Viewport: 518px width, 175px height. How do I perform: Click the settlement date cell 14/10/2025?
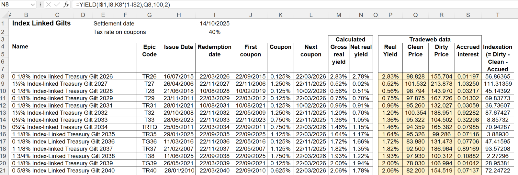(214, 24)
